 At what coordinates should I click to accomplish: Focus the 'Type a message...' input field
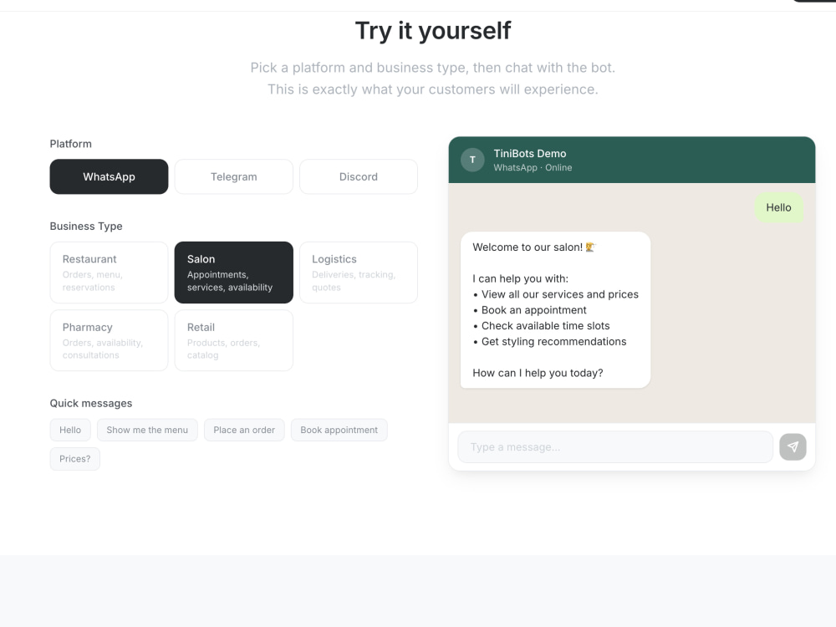tap(615, 446)
